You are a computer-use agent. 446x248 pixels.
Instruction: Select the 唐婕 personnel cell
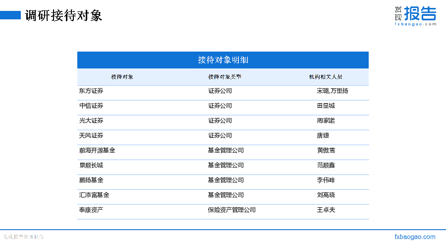coord(323,135)
